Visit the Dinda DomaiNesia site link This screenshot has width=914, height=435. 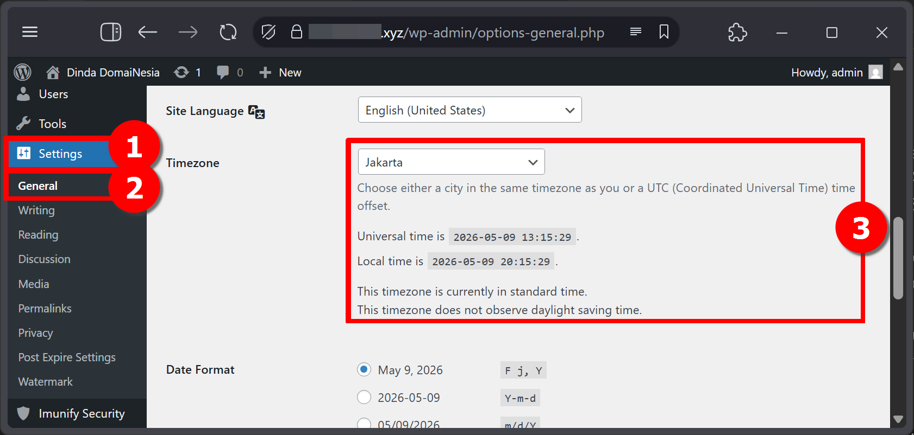(113, 72)
